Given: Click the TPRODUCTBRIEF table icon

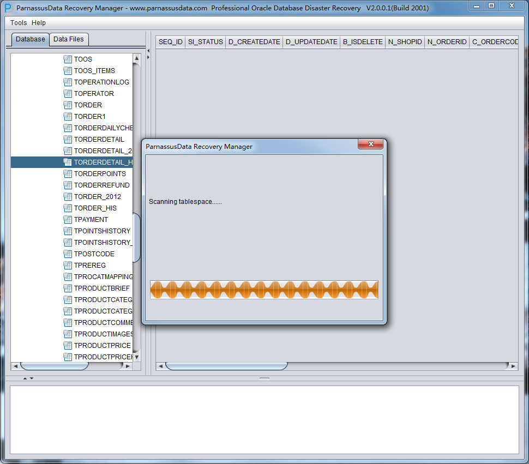Looking at the screenshot, I should [68, 288].
